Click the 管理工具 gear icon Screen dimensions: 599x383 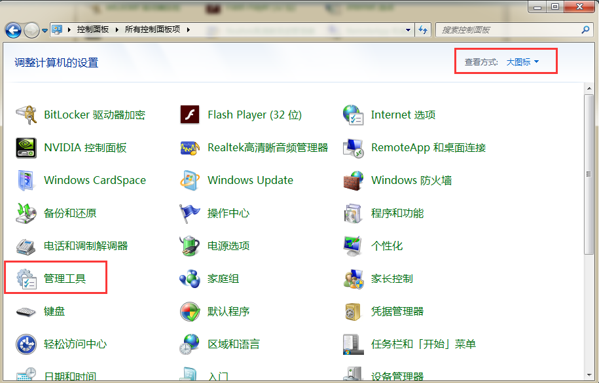point(26,279)
